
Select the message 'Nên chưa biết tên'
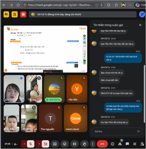(x=109, y=80)
